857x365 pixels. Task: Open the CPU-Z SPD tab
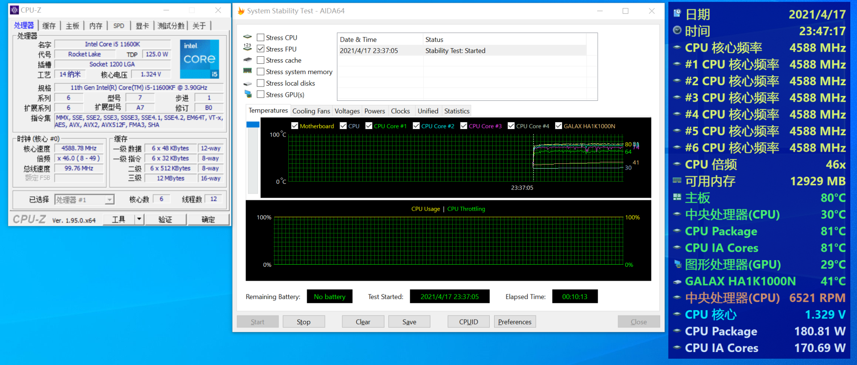click(x=119, y=26)
